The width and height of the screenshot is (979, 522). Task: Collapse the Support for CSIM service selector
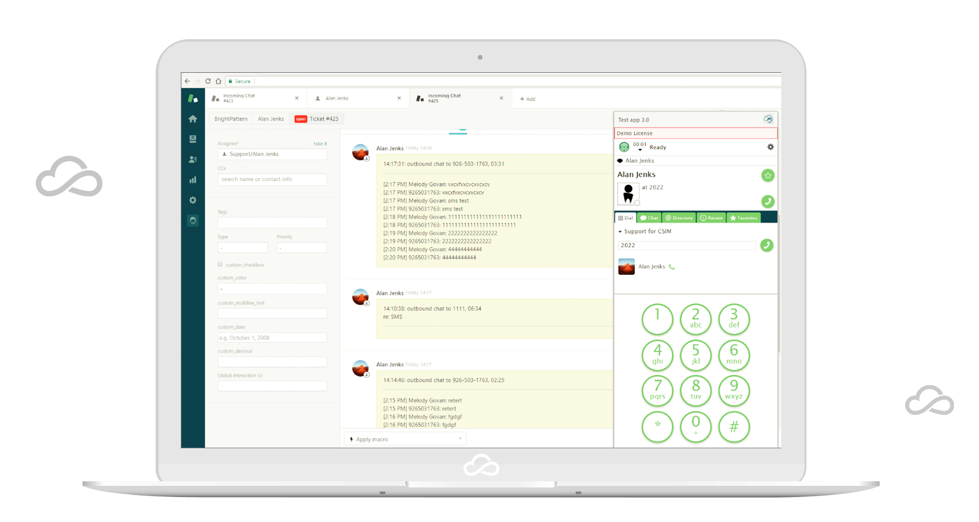coord(620,231)
